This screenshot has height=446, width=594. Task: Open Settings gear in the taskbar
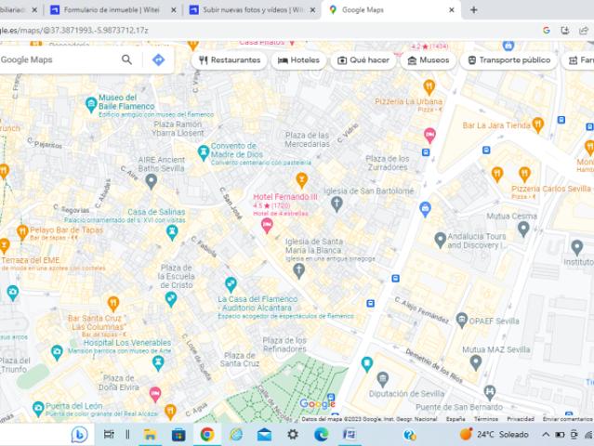coord(293,434)
